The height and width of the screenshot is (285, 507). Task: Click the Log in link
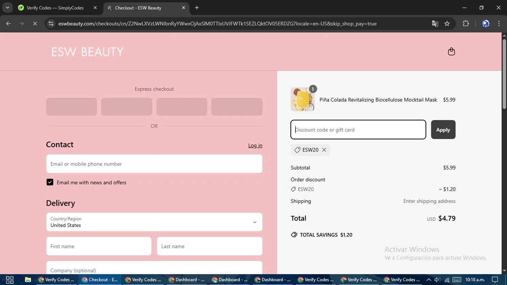click(255, 145)
